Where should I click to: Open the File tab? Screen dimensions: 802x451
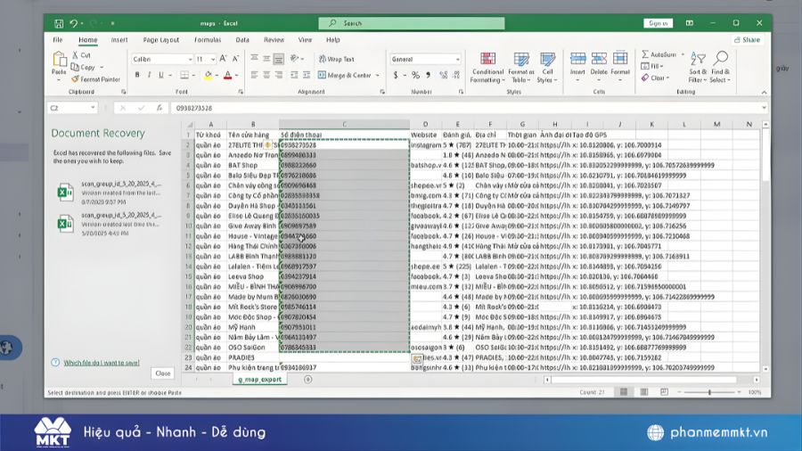pos(58,39)
